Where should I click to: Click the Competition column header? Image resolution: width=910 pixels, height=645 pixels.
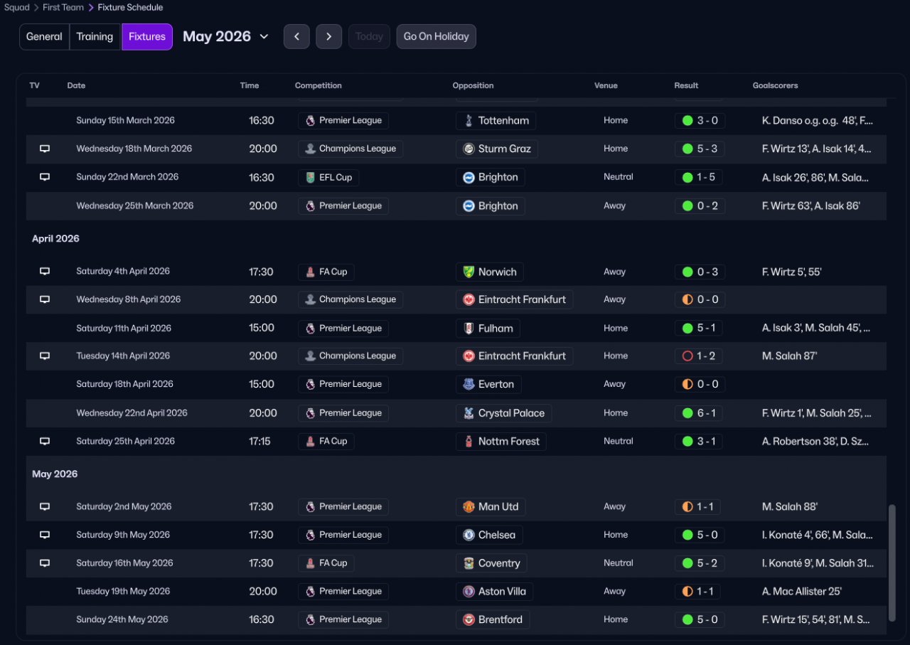[318, 85]
